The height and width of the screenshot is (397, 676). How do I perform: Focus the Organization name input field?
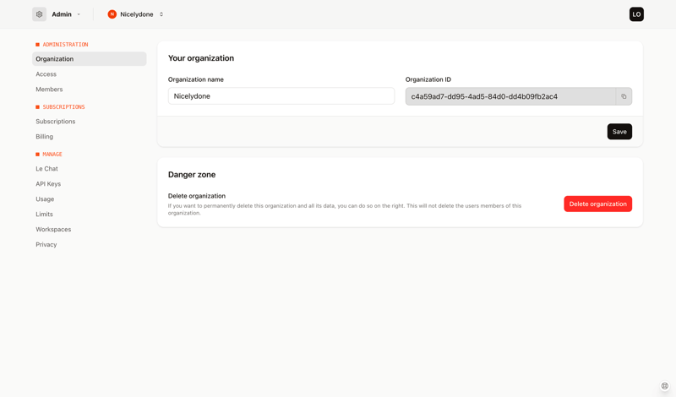click(281, 96)
